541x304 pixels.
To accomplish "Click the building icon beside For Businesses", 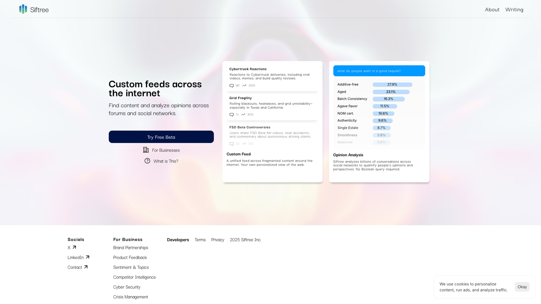I will coord(146,150).
